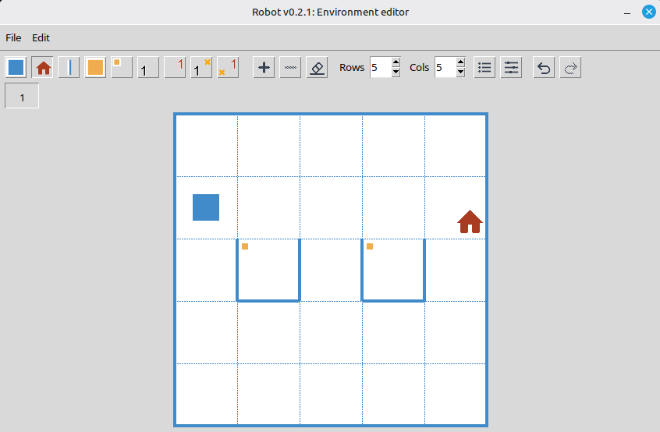Screen dimensions: 660x432
Task: Click the right orange marker on the grid
Action: (370, 246)
